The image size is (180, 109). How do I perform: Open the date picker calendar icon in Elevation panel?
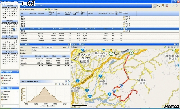tap(43, 47)
